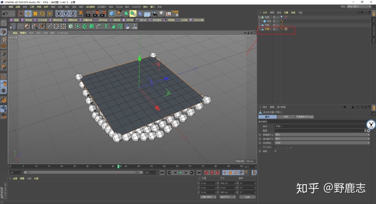
Task: Toggle the Y axis lock
Action: (66, 14)
